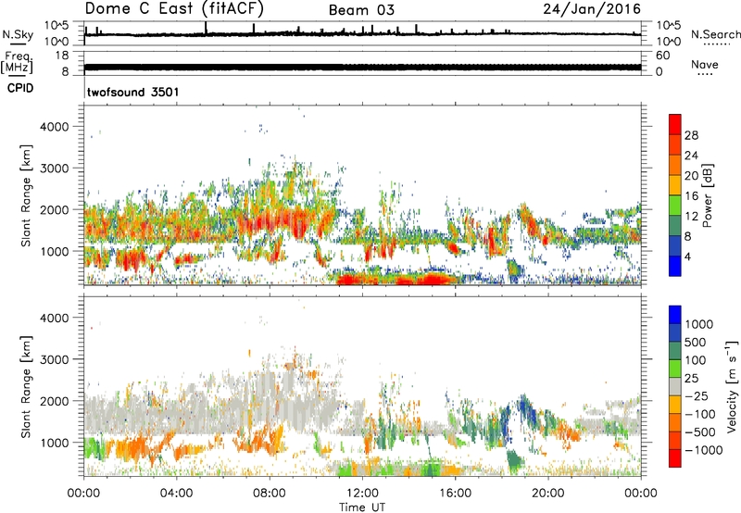This screenshot has height=513, width=741.
Task: Click the solid line sample under N.Sky
Action: 18,44
